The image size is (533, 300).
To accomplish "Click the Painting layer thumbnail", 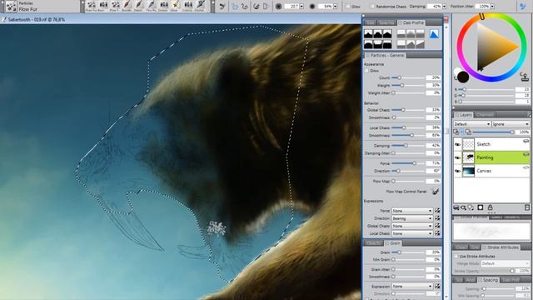I will 468,157.
